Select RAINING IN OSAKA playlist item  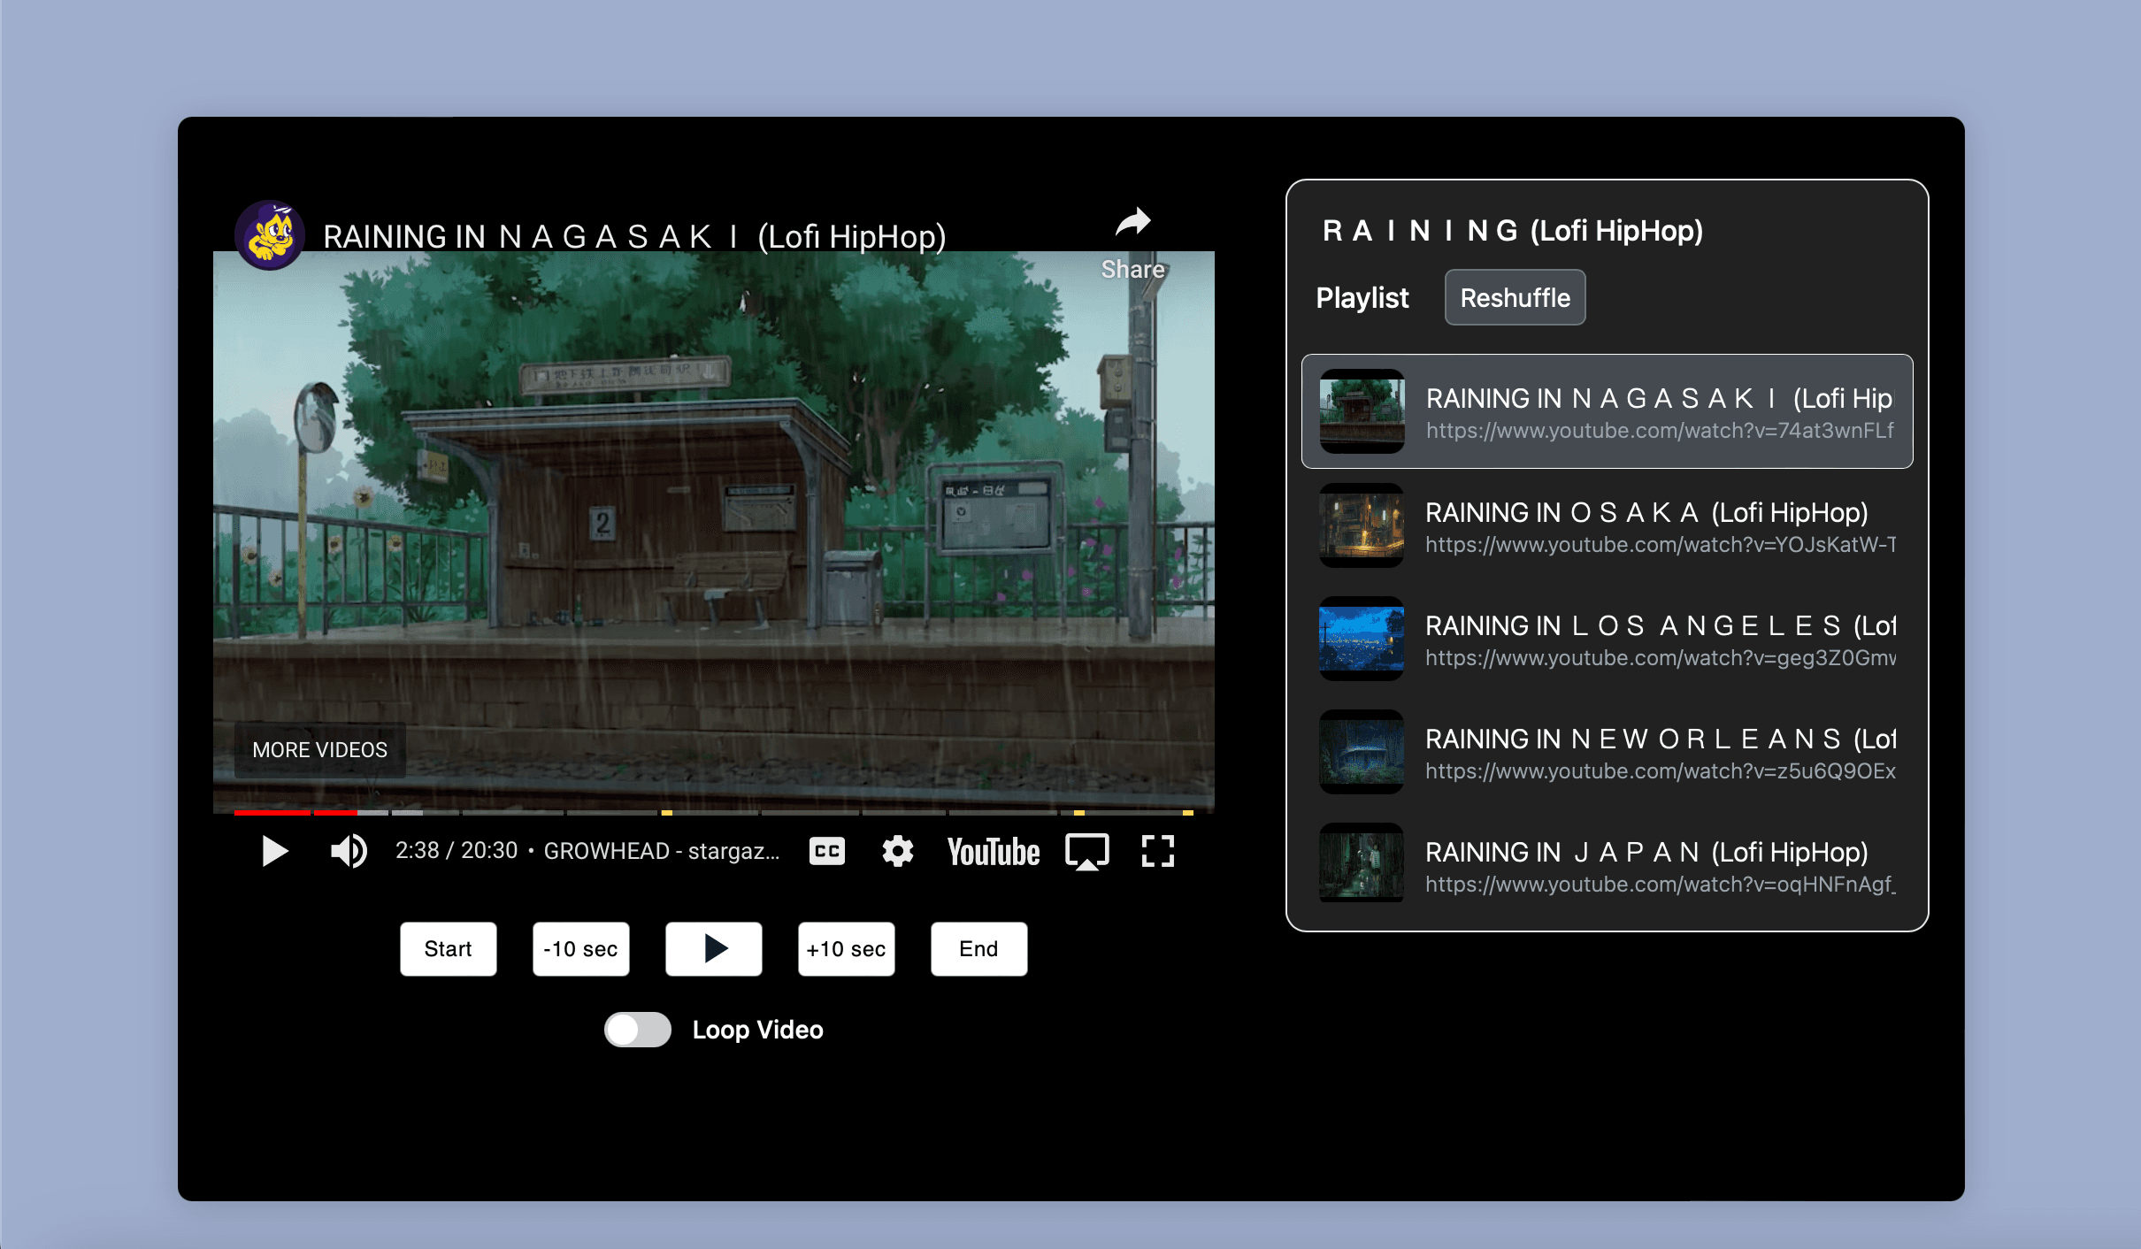(1607, 525)
